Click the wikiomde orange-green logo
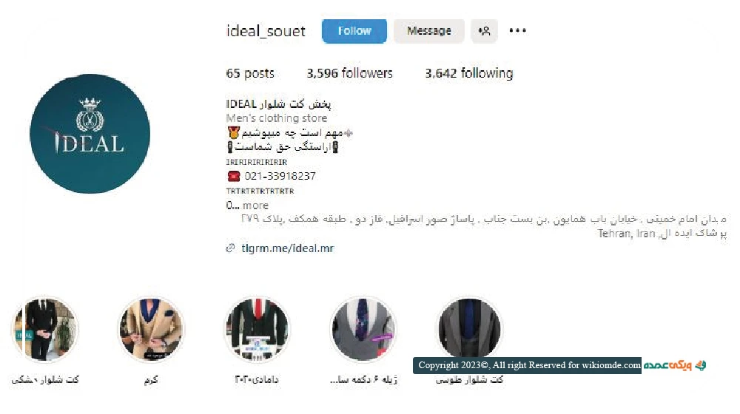Screen dimensions: 740x414 (x=675, y=365)
